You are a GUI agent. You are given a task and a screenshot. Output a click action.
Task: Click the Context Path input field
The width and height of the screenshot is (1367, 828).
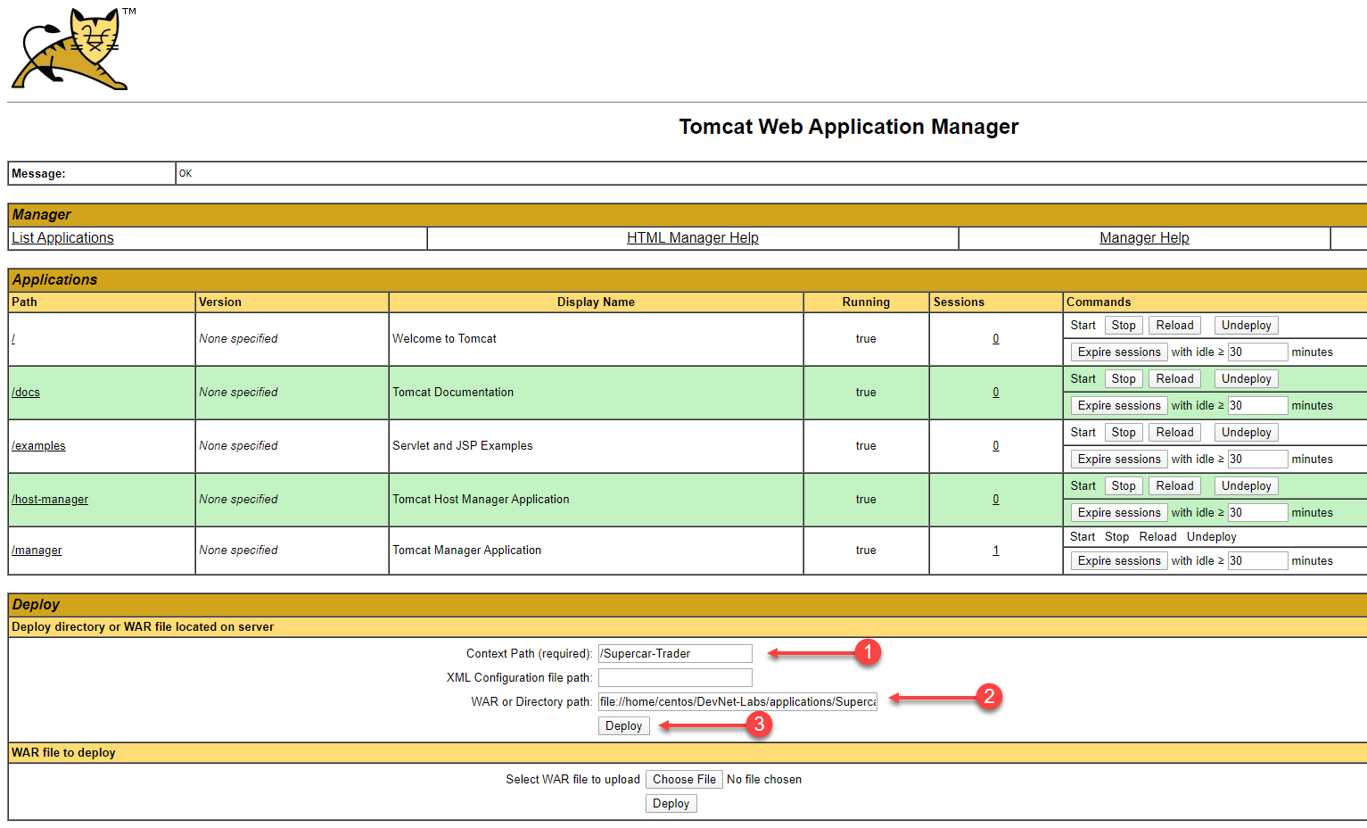[x=675, y=654]
